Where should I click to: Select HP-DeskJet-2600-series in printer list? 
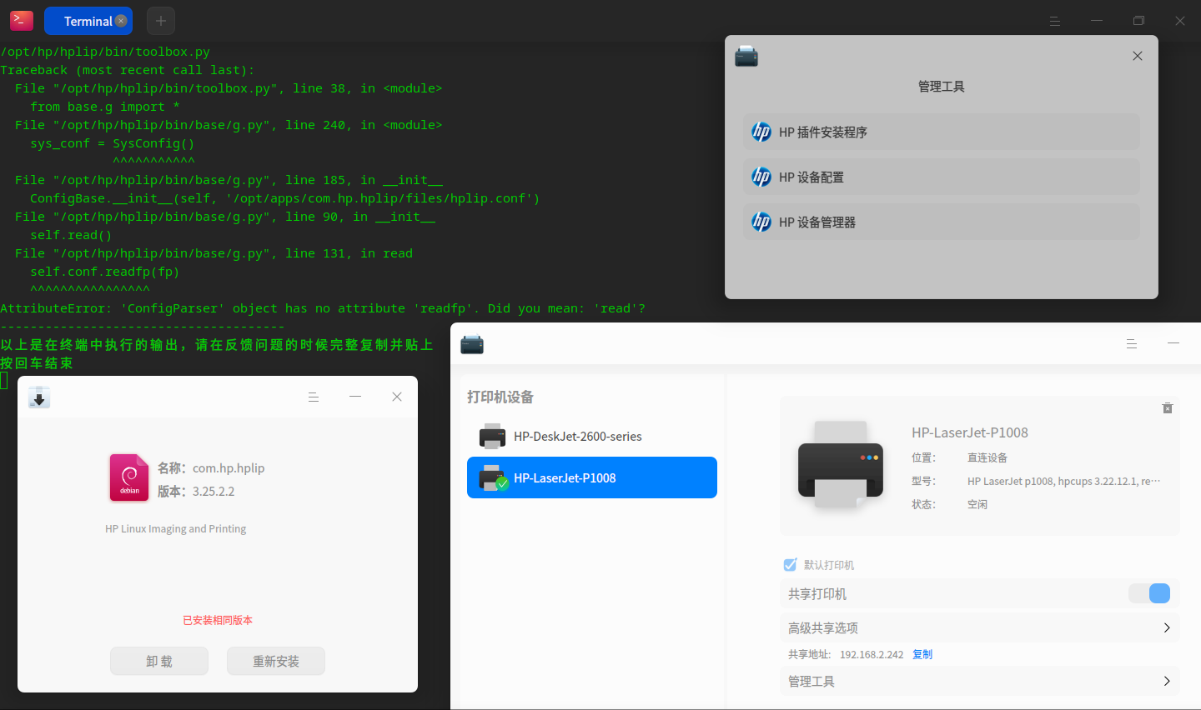click(x=592, y=436)
